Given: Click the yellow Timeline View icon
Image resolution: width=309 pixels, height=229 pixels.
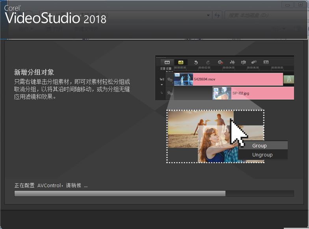Looking at the screenshot, I should [181, 62].
